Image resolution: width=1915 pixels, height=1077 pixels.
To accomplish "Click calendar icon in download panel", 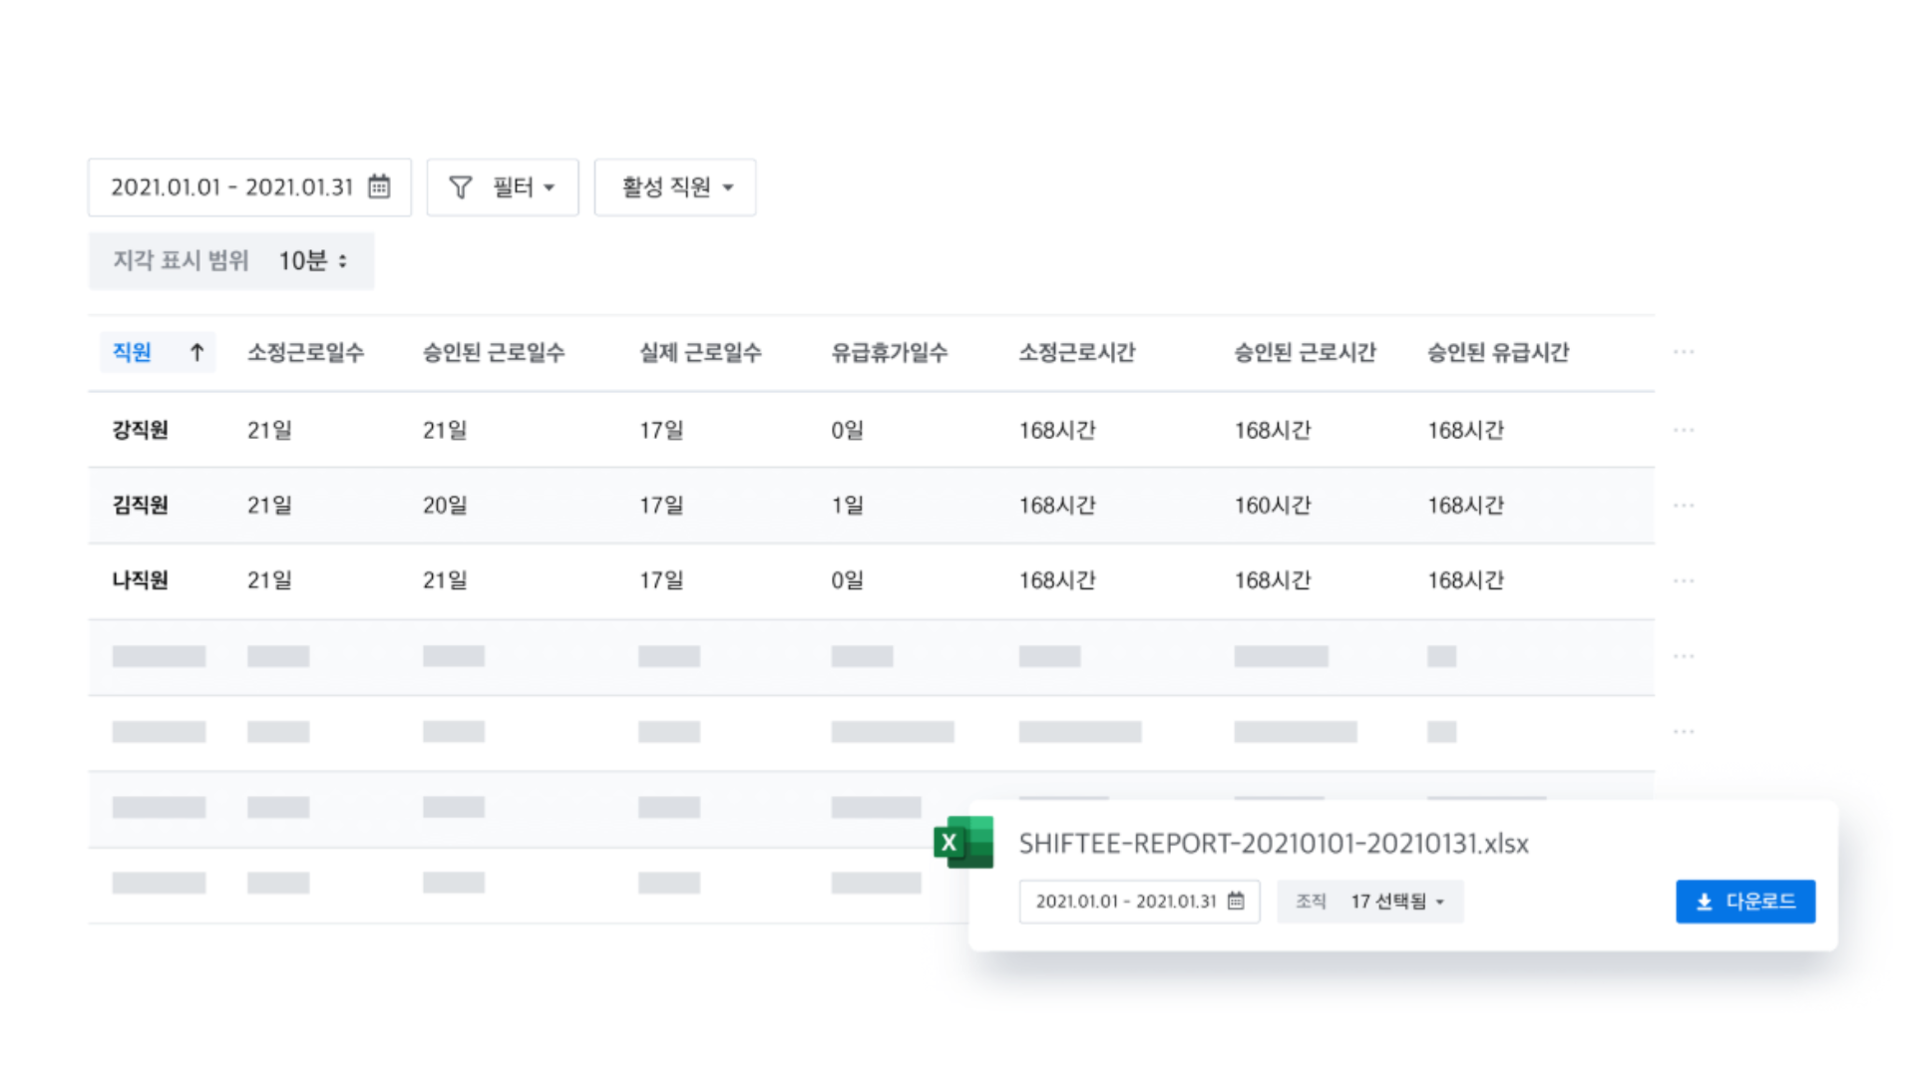I will click(x=1236, y=901).
